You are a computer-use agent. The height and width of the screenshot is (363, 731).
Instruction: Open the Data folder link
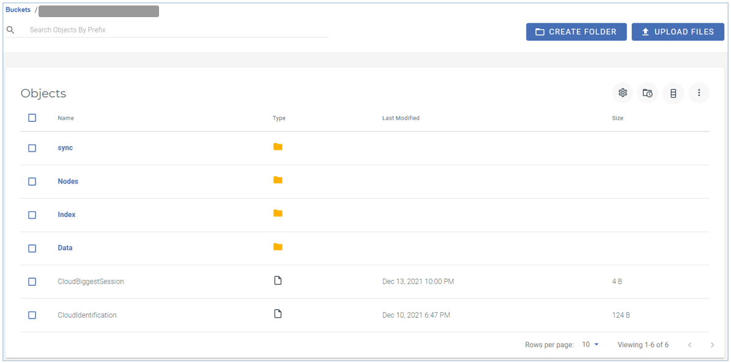tap(65, 248)
